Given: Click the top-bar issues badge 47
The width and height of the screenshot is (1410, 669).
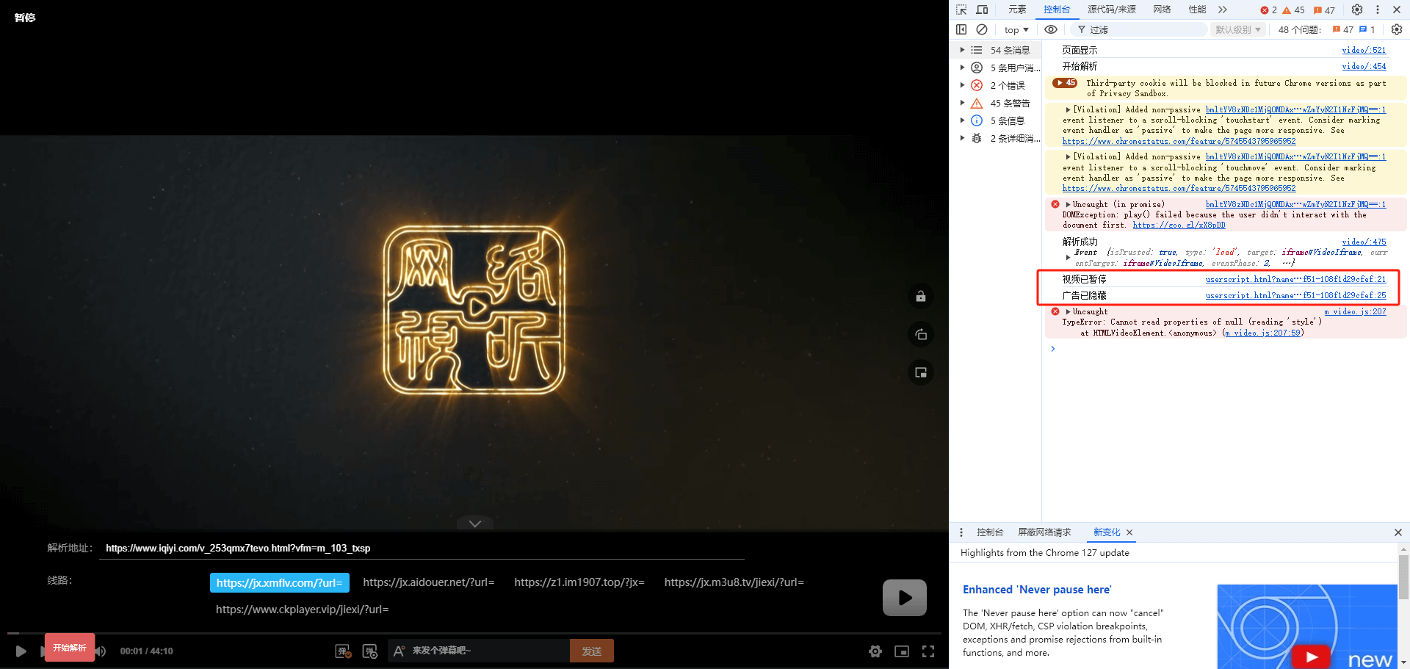Looking at the screenshot, I should coord(1324,10).
